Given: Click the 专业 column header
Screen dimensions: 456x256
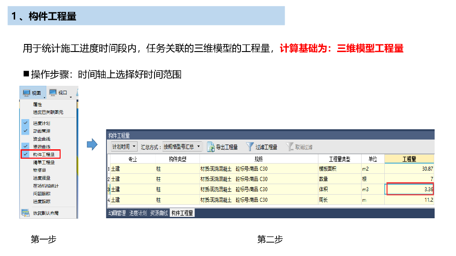Looking at the screenshot, I should pyautogui.click(x=133, y=159).
